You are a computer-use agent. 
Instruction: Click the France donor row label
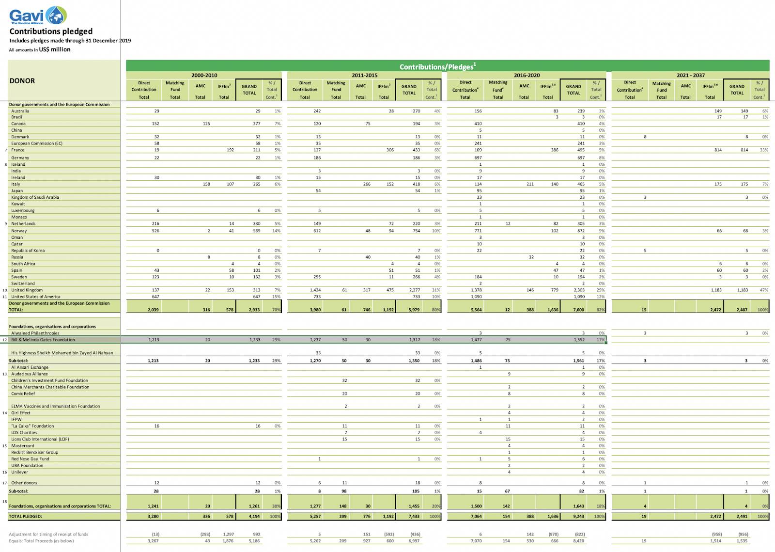(18, 150)
